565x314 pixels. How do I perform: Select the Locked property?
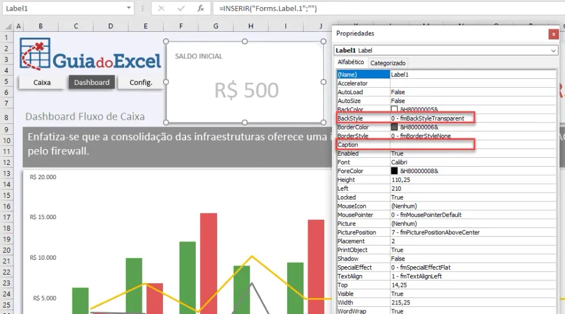click(446, 197)
